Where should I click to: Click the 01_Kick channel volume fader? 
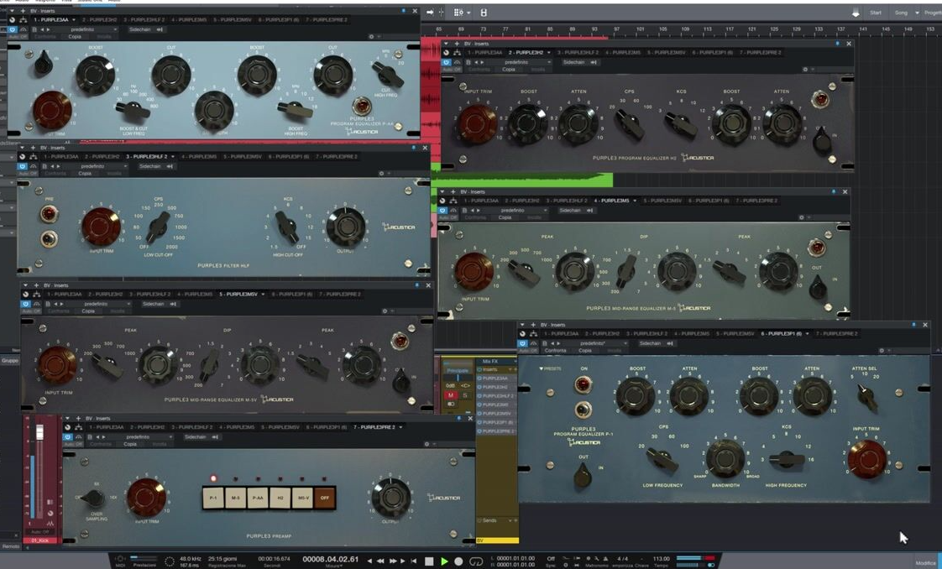(x=40, y=433)
